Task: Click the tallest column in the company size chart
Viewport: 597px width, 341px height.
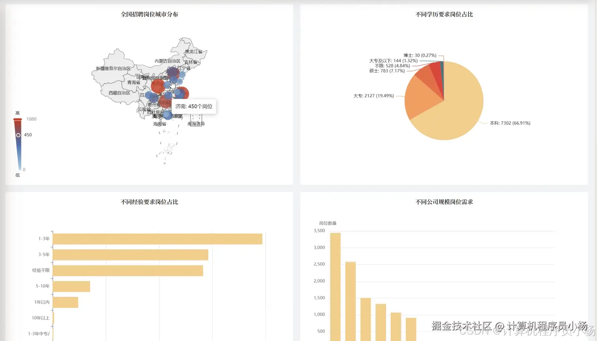Action: pos(335,287)
